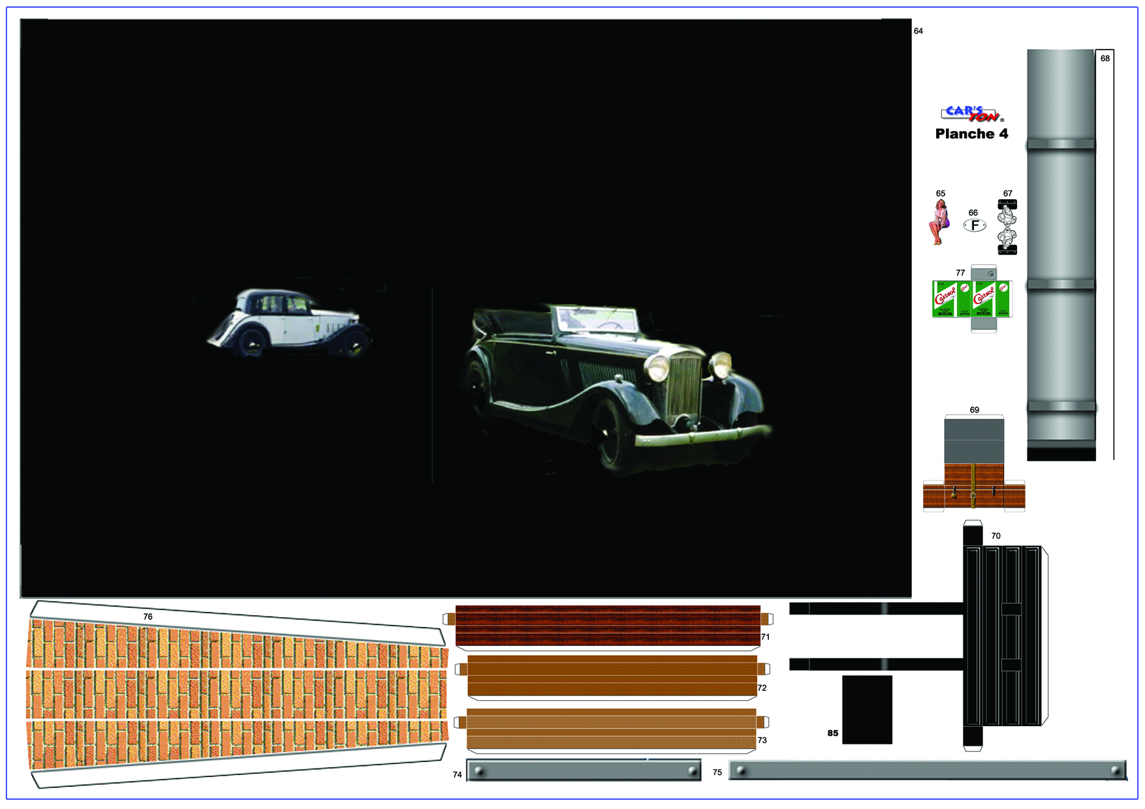Click the green Castrol oil can

(x=972, y=299)
